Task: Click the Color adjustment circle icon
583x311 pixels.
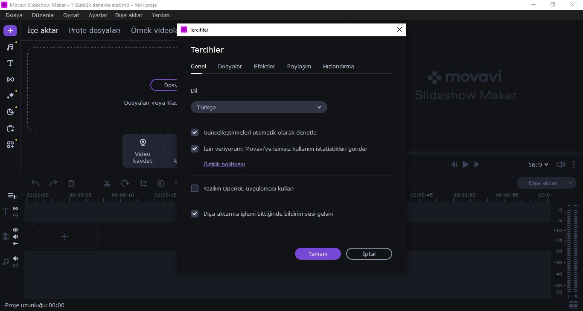Action: tap(161, 183)
